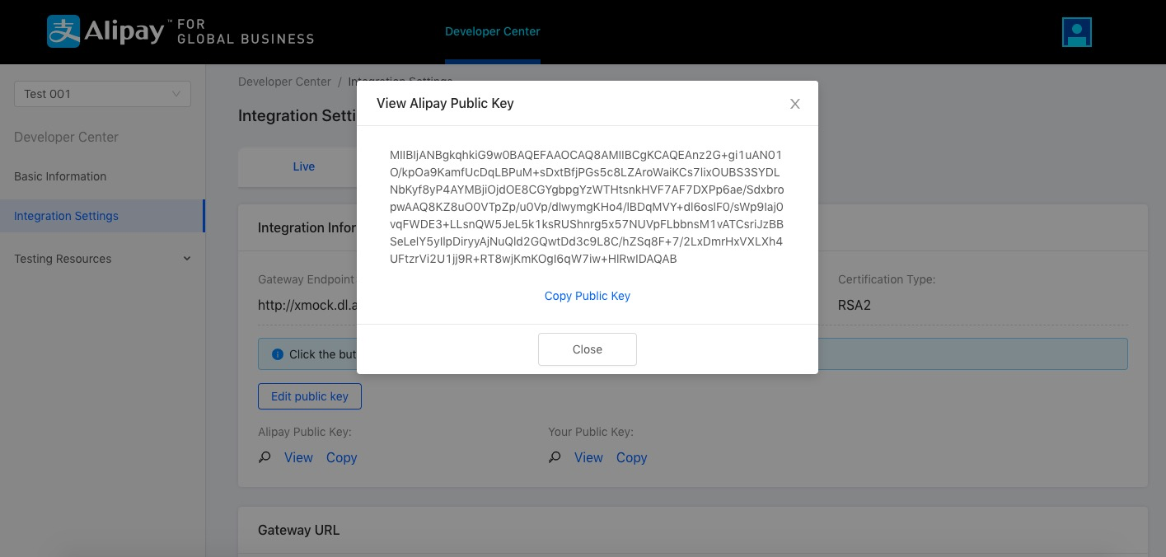Copy Your Public Key
This screenshot has width=1166, height=557.
tap(631, 457)
